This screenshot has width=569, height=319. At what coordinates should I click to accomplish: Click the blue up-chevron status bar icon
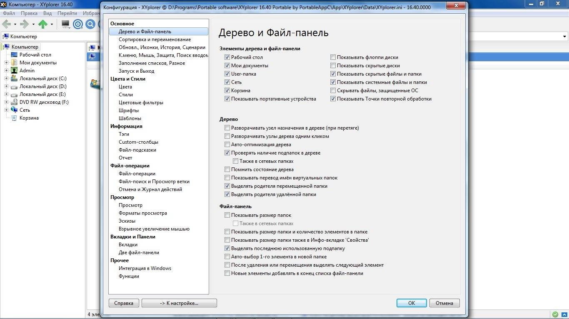pos(564,314)
